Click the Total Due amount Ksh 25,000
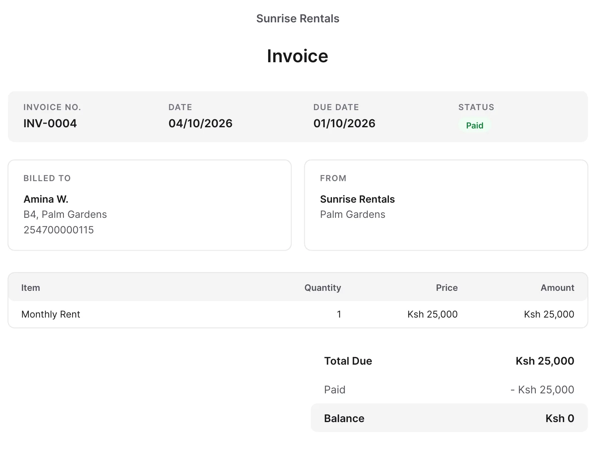This screenshot has height=450, width=596. coord(545,361)
